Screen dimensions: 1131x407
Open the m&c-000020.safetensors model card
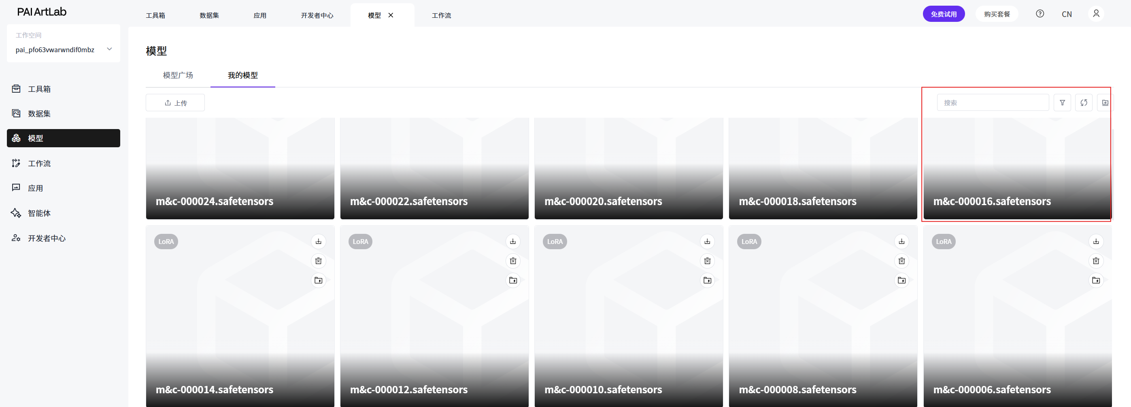[629, 168]
